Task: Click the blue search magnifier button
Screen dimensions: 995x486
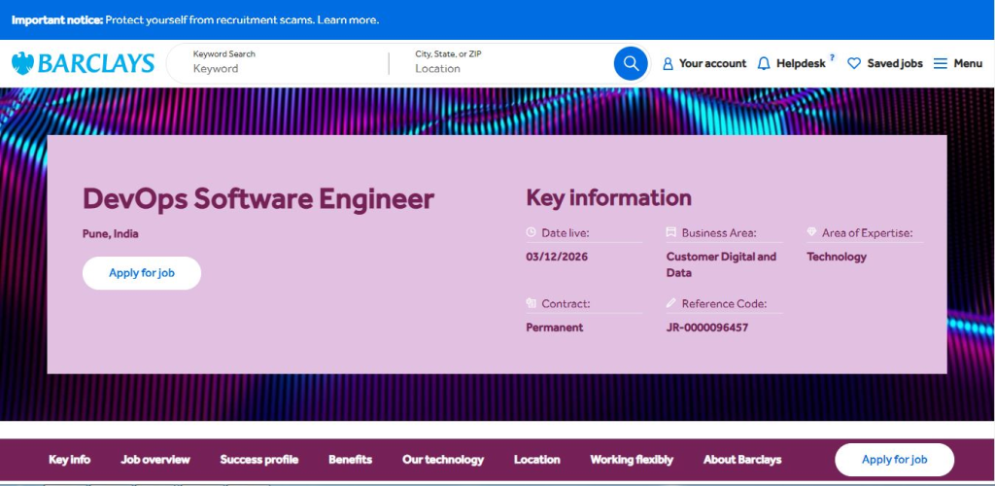Action: click(x=631, y=63)
